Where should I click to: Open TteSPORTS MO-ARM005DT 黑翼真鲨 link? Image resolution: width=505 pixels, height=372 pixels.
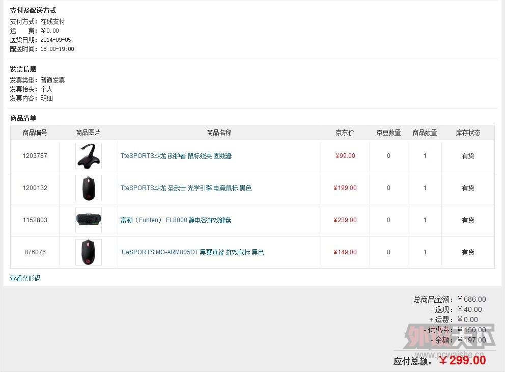click(x=192, y=252)
